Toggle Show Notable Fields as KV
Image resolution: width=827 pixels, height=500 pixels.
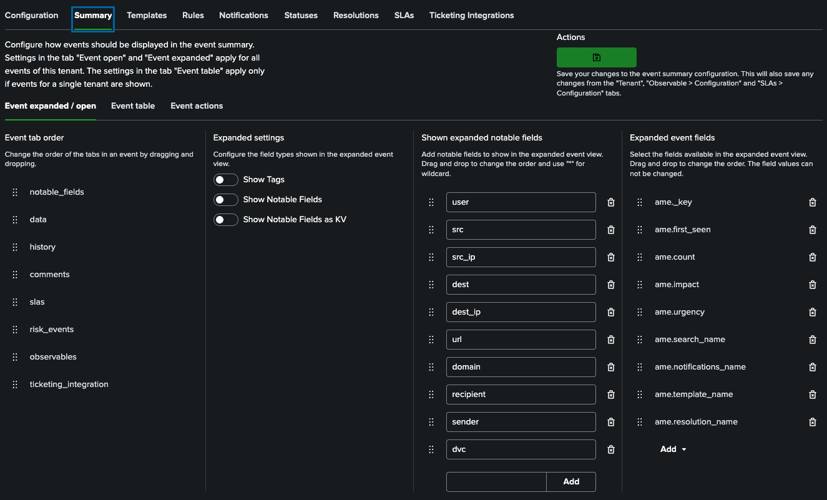point(226,220)
